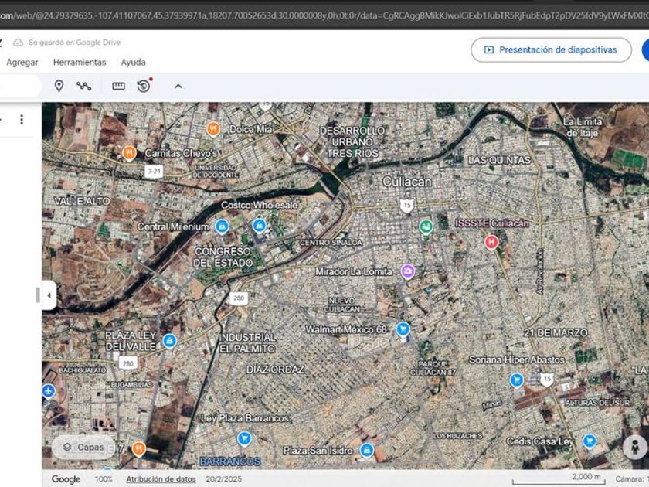Open the Capas layers panel

click(83, 447)
